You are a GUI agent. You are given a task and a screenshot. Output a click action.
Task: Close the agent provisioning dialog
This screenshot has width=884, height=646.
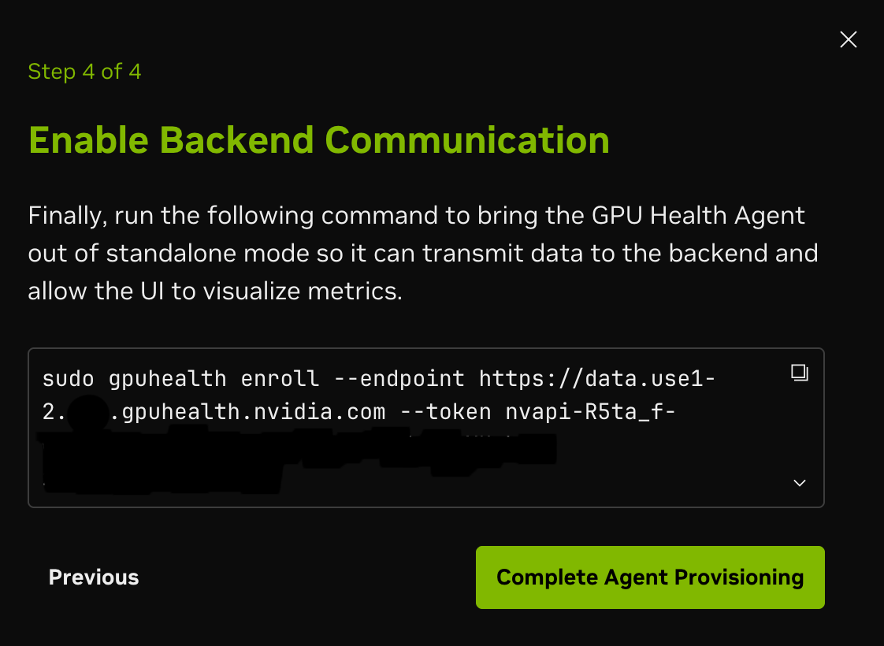click(x=848, y=39)
